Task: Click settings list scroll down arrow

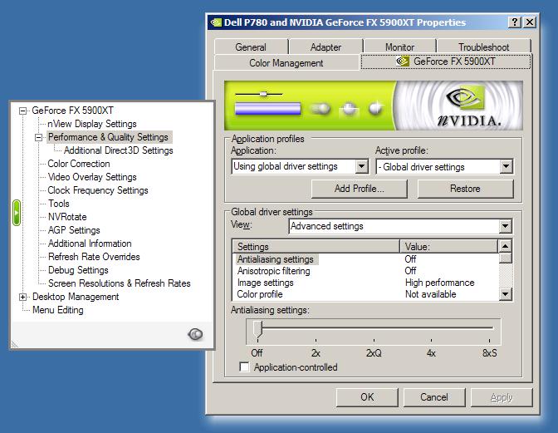Action: [506, 294]
